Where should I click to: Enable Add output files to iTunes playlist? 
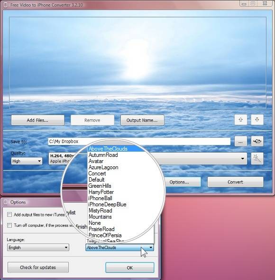tap(9, 214)
